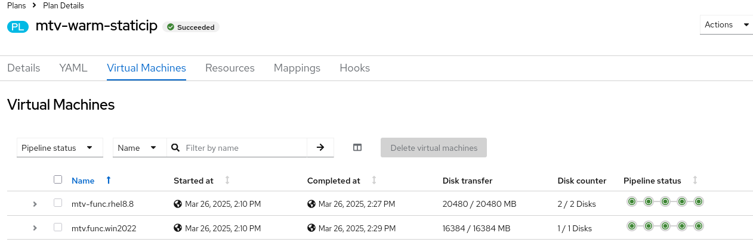
Task: Open the Pipeline status filter dropdown
Action: pos(60,148)
